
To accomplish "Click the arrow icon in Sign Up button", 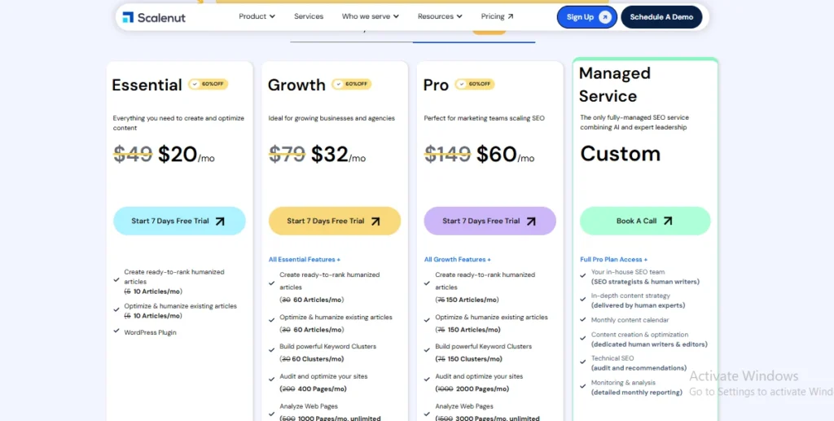I will 605,17.
